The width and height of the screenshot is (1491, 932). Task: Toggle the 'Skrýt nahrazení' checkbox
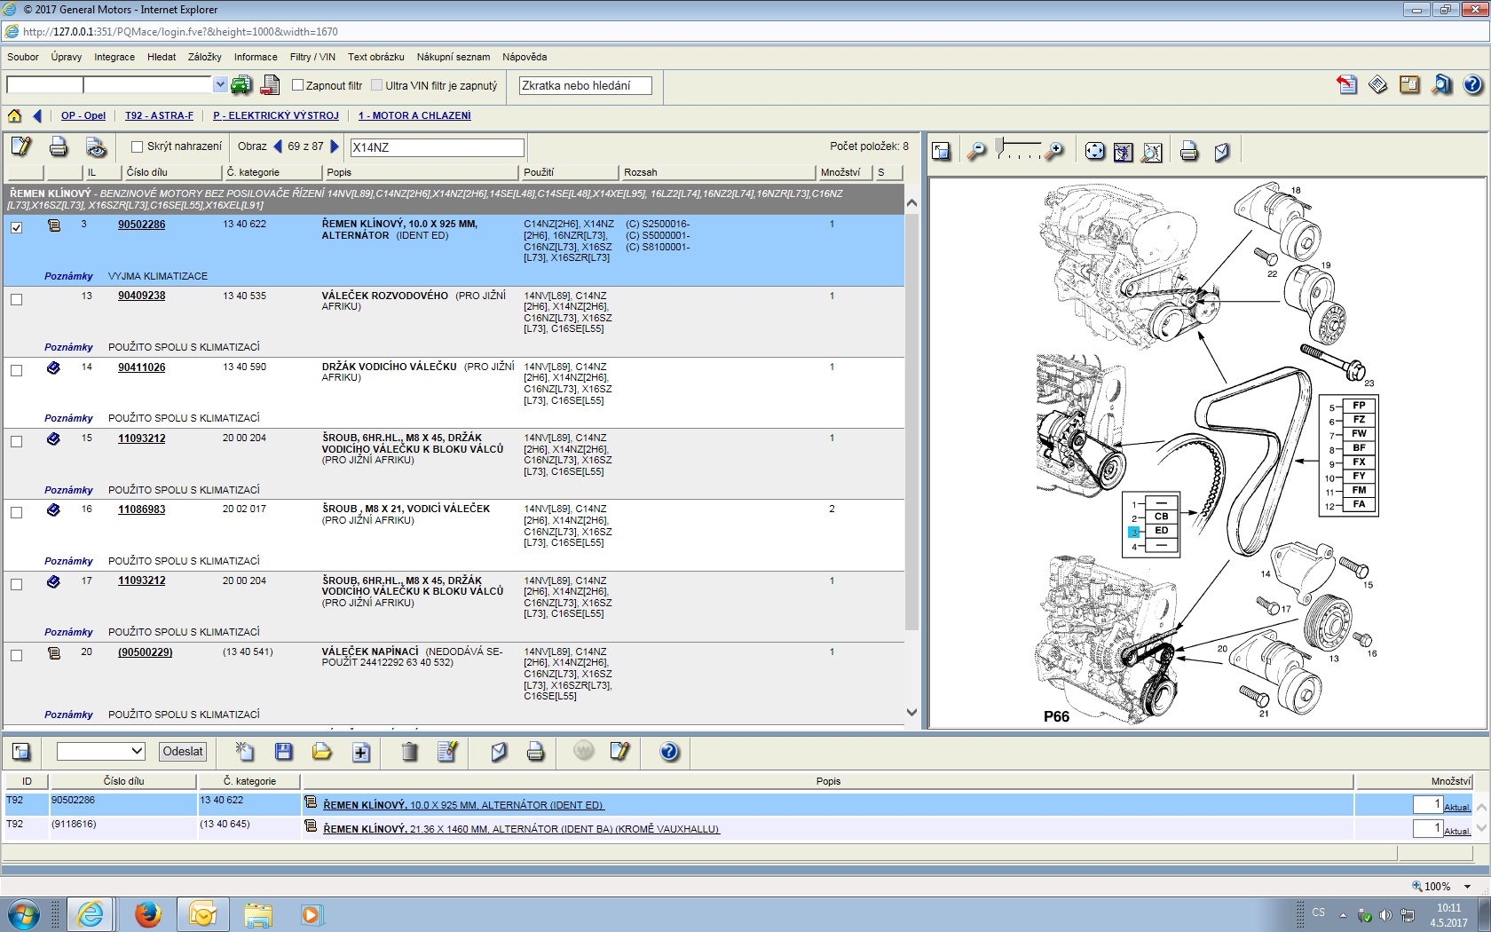(x=137, y=146)
